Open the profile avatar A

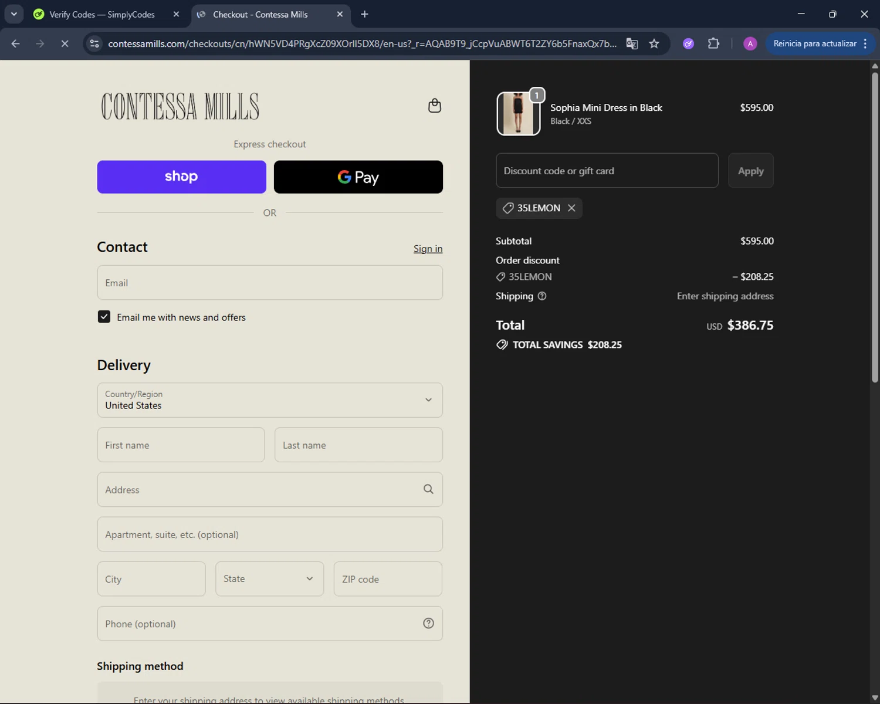pos(750,43)
